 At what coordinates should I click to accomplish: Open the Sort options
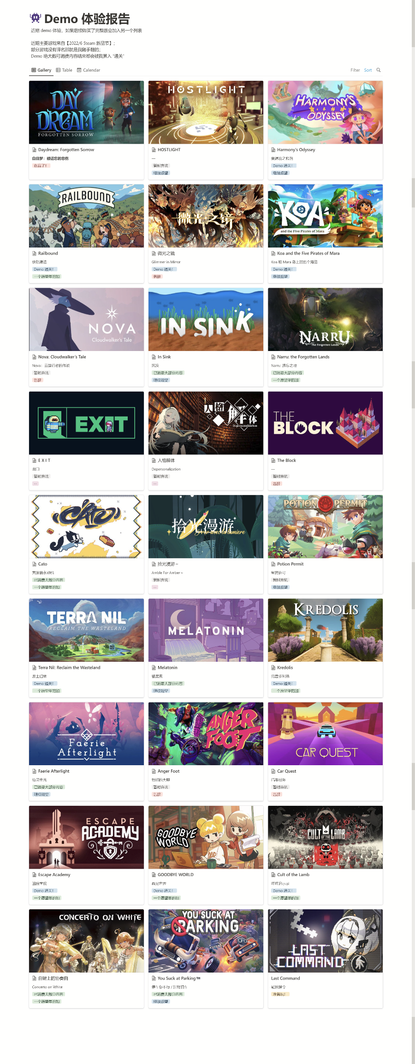point(368,70)
